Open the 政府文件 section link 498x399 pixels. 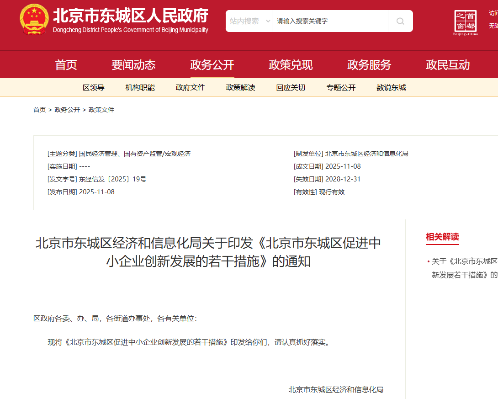(x=190, y=87)
